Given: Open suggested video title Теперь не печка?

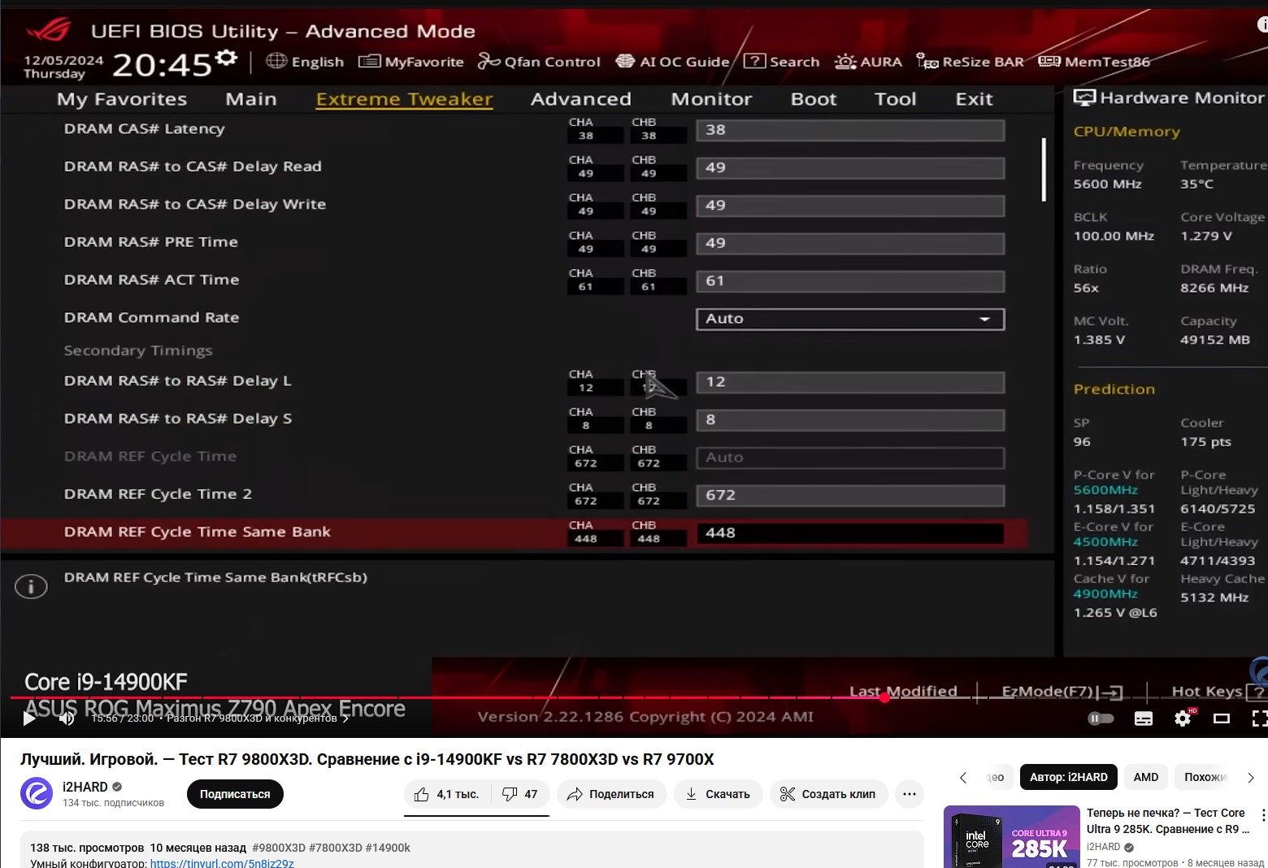Looking at the screenshot, I should [1168, 821].
